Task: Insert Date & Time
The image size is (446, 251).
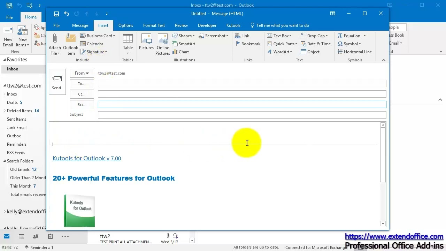Action: click(x=316, y=44)
